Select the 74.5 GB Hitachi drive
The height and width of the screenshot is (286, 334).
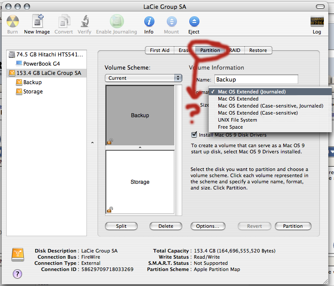pyautogui.click(x=46, y=55)
